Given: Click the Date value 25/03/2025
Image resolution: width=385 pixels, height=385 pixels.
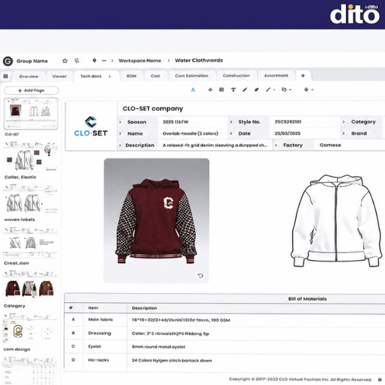Looking at the screenshot, I should click(287, 133).
